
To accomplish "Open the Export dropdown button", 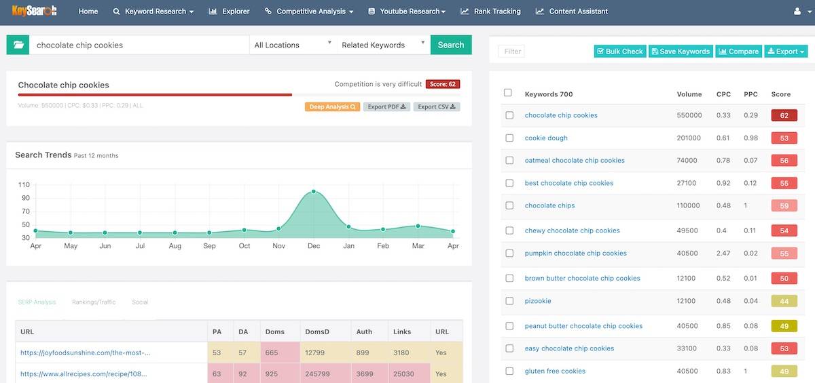I will click(786, 52).
